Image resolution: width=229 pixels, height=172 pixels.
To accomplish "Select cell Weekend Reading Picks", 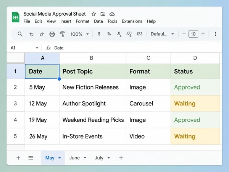I will 93,120.
